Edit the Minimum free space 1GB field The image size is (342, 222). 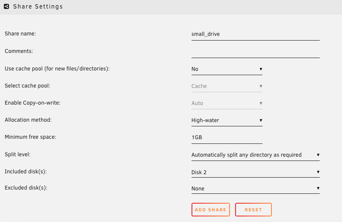[227, 138]
